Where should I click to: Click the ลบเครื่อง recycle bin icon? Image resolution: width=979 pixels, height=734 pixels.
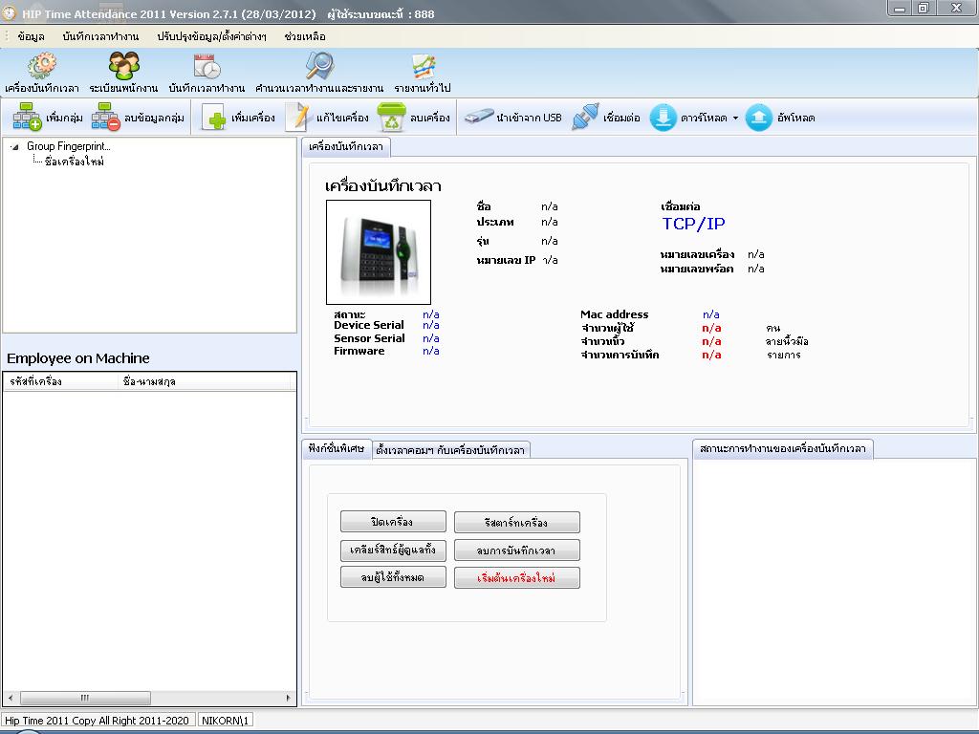(x=391, y=118)
